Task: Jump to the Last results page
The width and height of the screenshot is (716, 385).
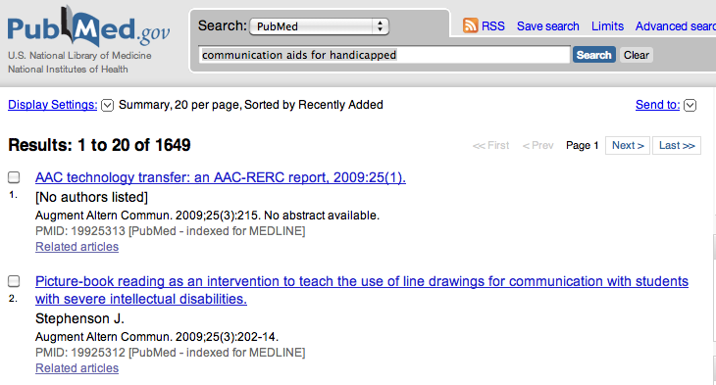Action: (677, 146)
